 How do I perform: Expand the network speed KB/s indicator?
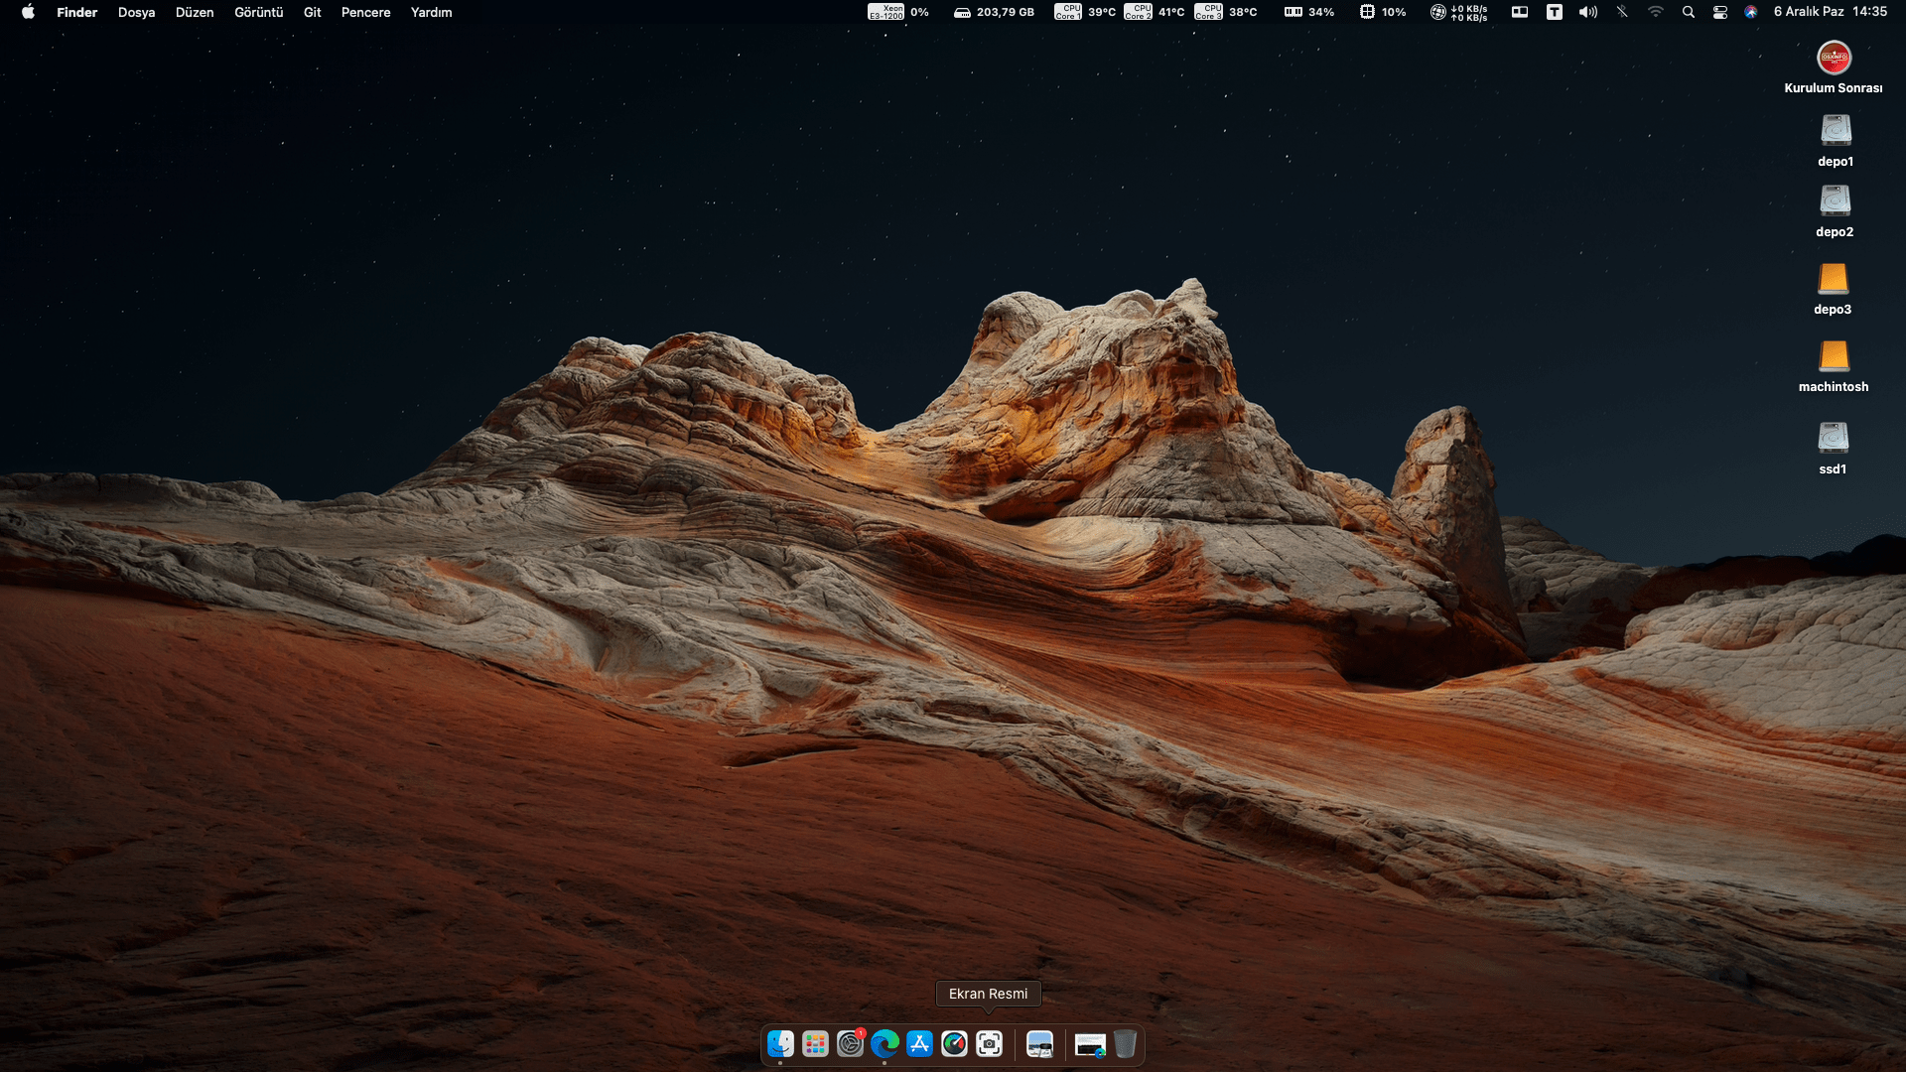pyautogui.click(x=1458, y=12)
